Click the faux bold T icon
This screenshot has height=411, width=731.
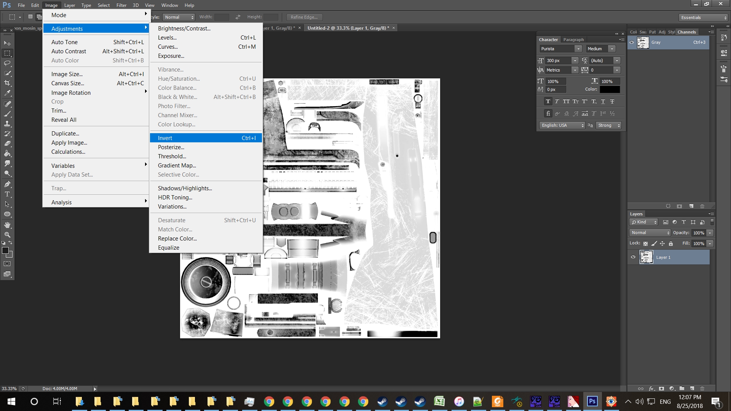tap(548, 101)
